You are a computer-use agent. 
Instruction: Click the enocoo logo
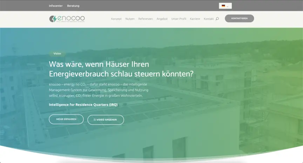coord(67,19)
